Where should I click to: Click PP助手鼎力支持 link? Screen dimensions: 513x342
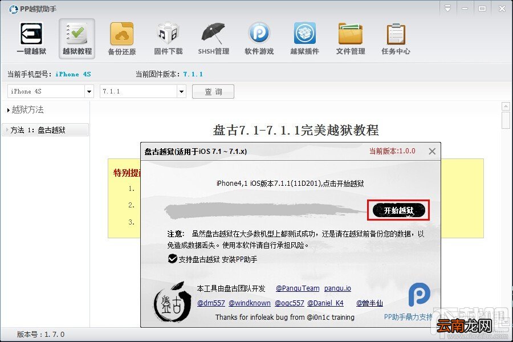(408, 317)
